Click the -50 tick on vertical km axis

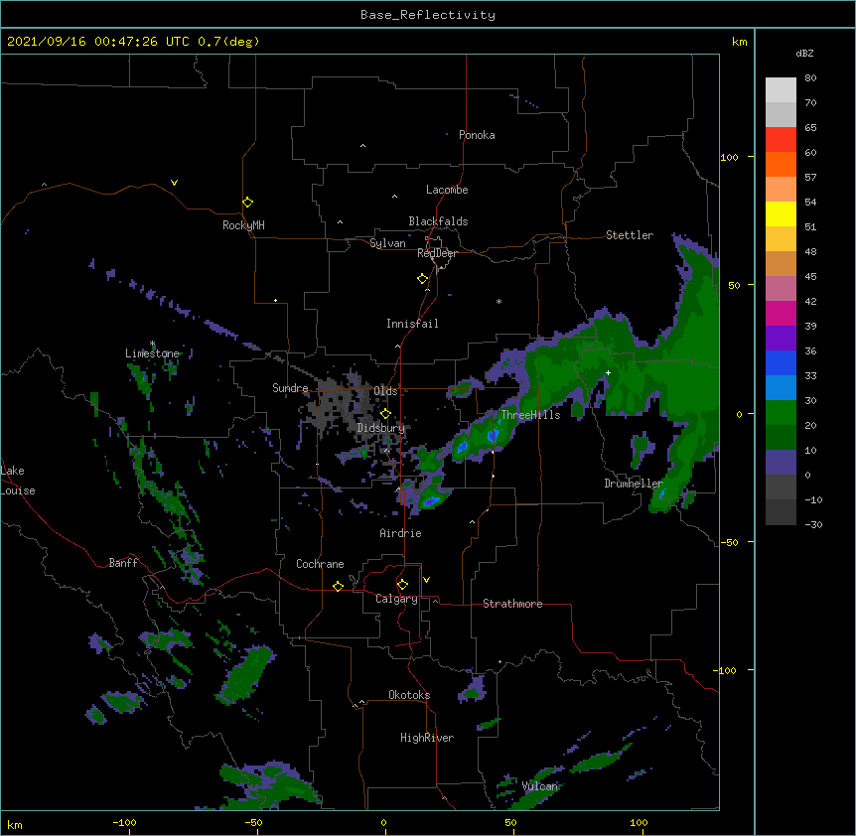point(729,542)
